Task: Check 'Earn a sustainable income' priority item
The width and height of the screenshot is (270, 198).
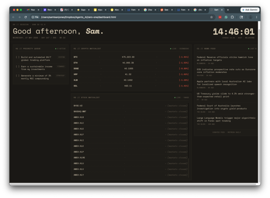Action: coord(17,67)
